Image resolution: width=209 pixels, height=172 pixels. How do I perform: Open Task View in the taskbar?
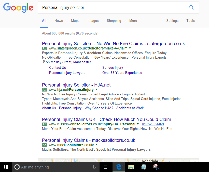click(106, 167)
